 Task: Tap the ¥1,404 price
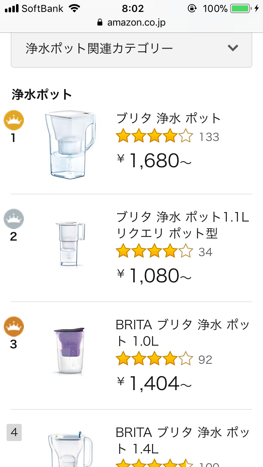(x=154, y=384)
